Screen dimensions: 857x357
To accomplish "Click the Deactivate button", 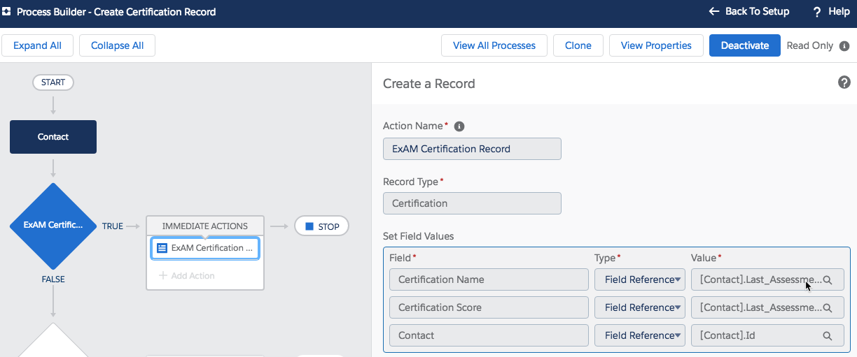I will (x=744, y=45).
